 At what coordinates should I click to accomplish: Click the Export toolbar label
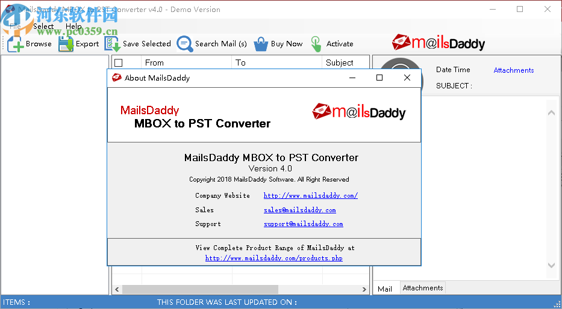(87, 44)
